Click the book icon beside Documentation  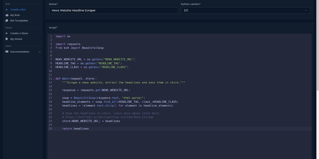coord(7,52)
